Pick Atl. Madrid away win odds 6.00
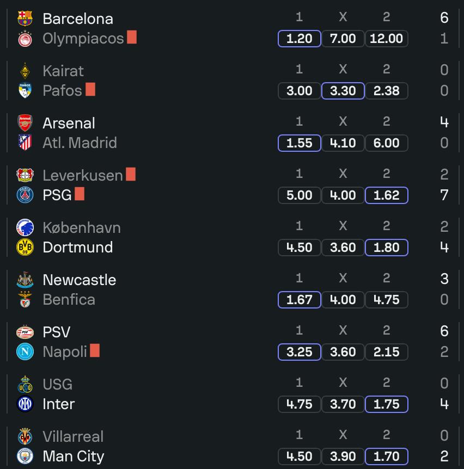The height and width of the screenshot is (469, 464). [386, 143]
